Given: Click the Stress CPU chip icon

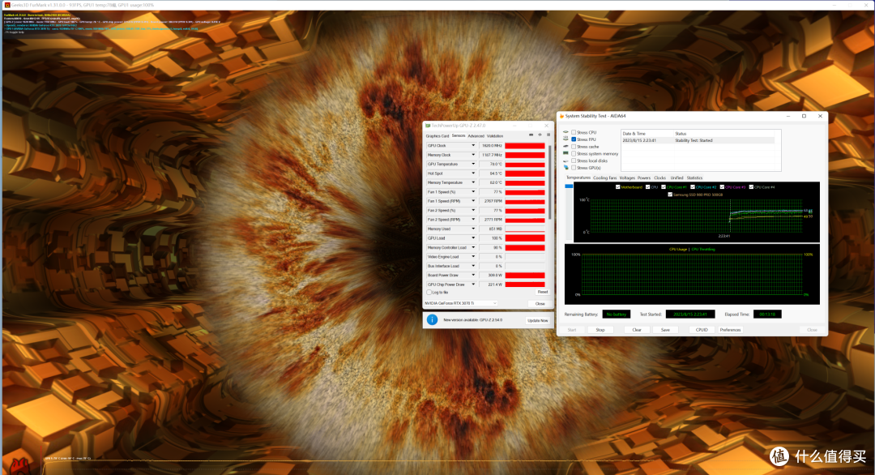Looking at the screenshot, I should pos(566,132).
